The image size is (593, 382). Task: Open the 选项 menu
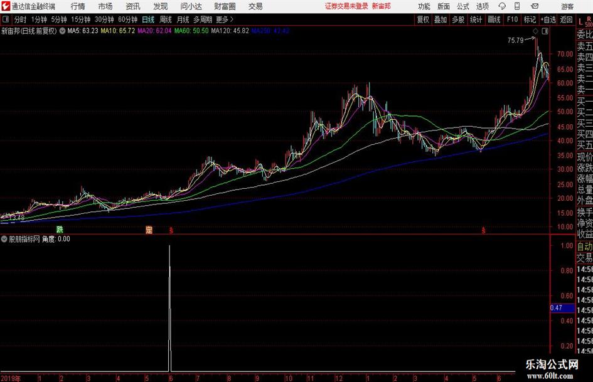coord(483,6)
